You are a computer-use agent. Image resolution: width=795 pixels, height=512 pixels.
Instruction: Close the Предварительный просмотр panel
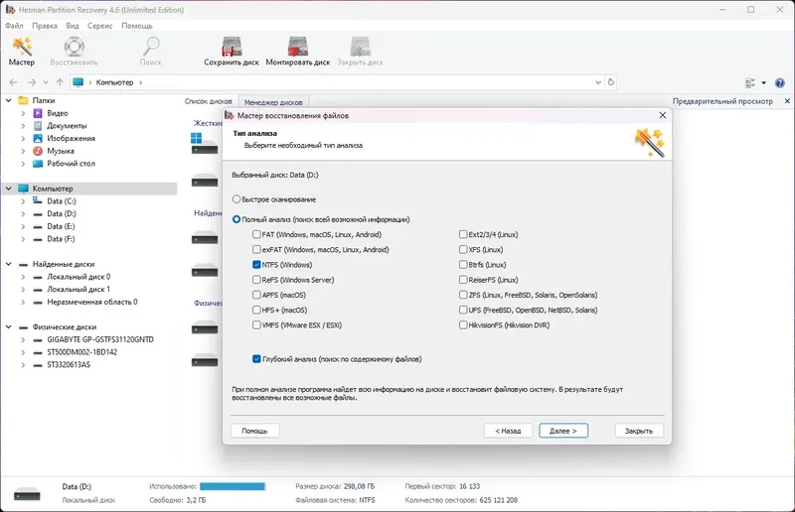[x=787, y=101]
